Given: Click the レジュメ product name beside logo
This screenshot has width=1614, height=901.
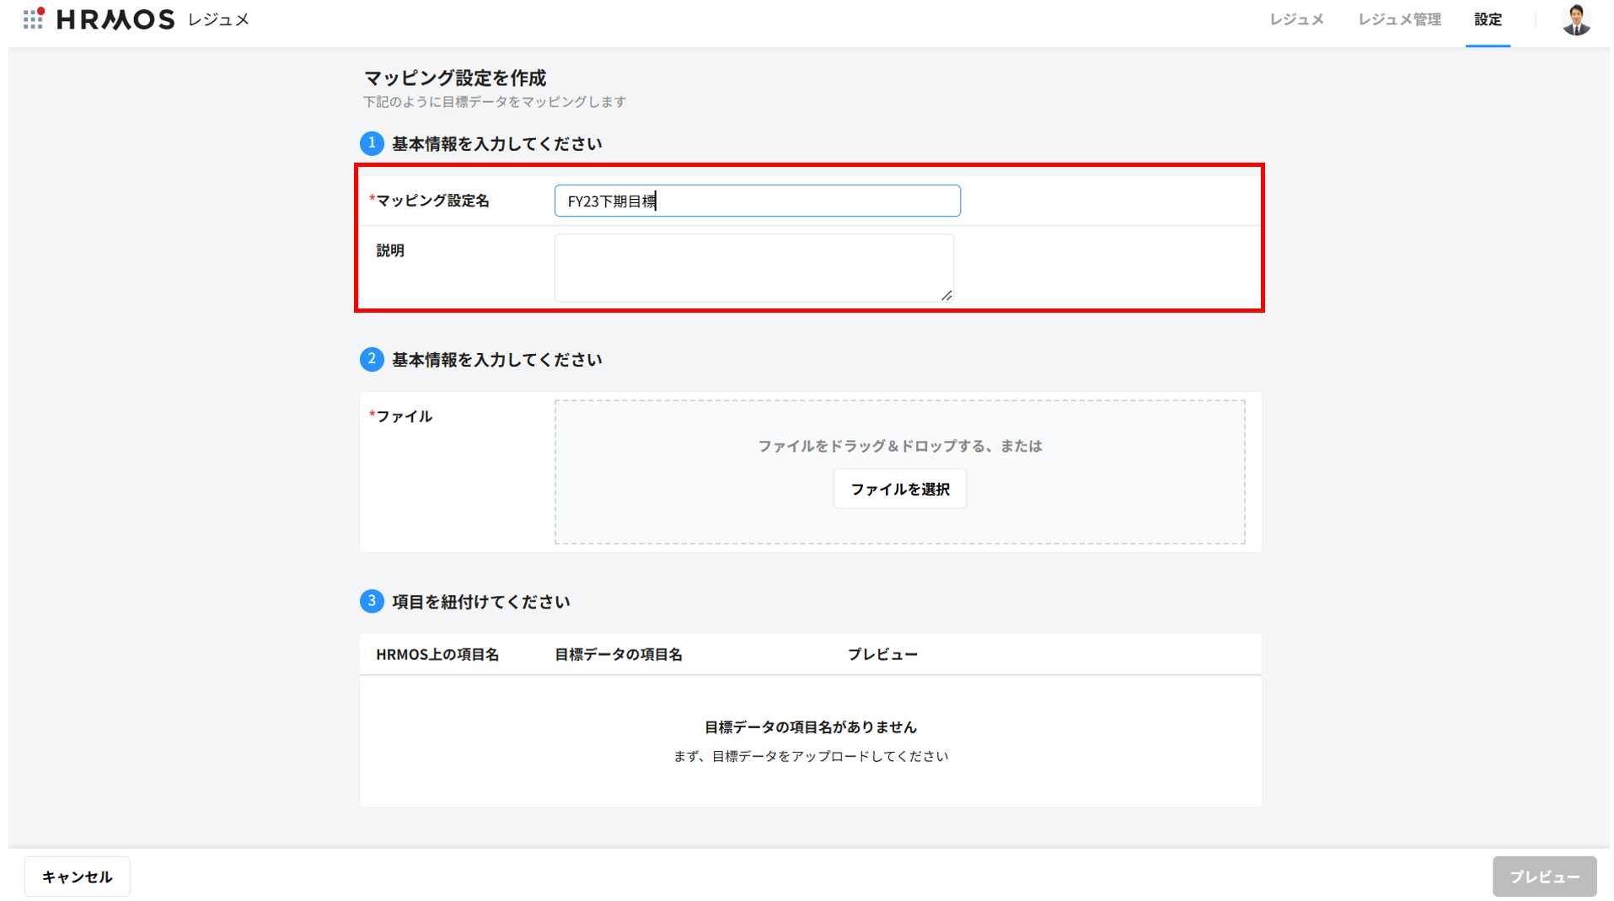Looking at the screenshot, I should click(x=218, y=19).
